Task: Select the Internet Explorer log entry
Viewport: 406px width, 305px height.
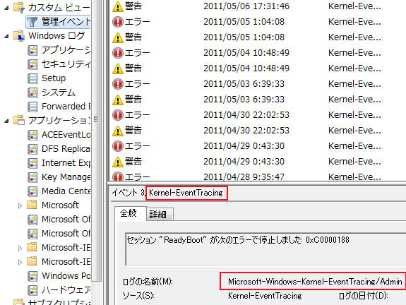Action: tap(66, 163)
